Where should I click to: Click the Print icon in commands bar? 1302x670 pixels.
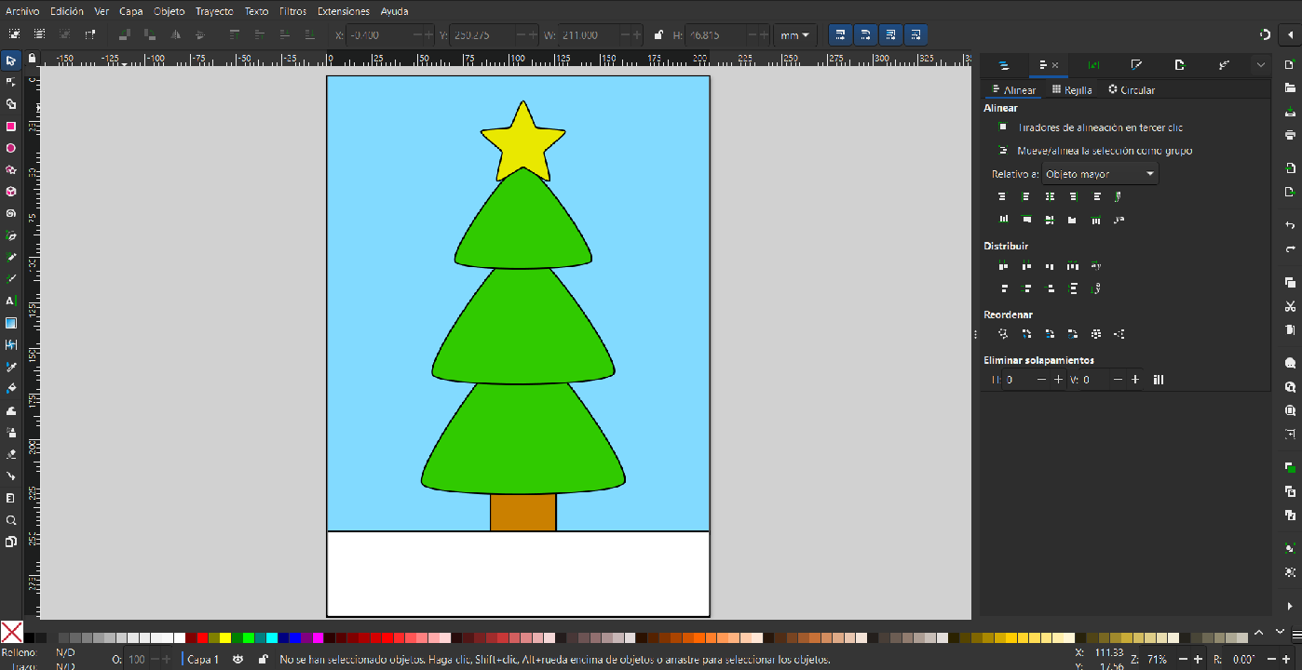1290,135
